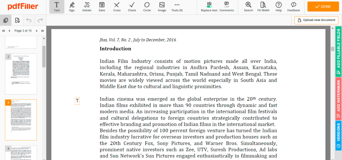342x160 pixels.
Task: Choose the Initials tool
Action: [87, 7]
